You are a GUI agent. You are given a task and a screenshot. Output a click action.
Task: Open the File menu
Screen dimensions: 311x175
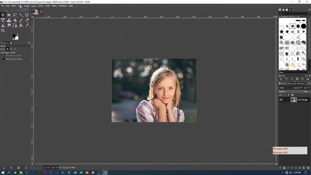coord(2,6)
